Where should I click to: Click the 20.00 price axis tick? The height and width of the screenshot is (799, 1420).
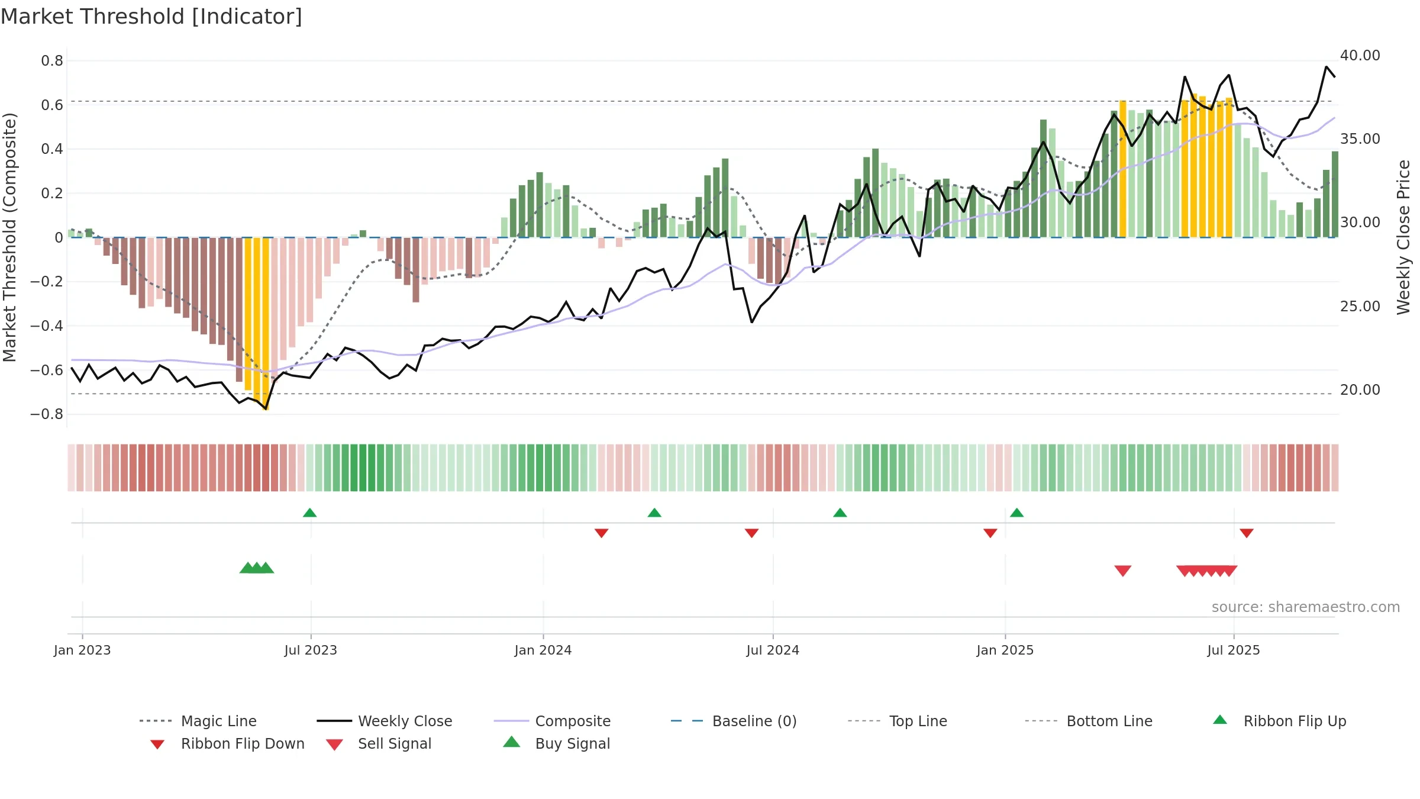1360,390
